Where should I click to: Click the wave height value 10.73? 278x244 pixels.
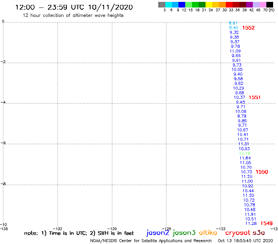[246, 172]
